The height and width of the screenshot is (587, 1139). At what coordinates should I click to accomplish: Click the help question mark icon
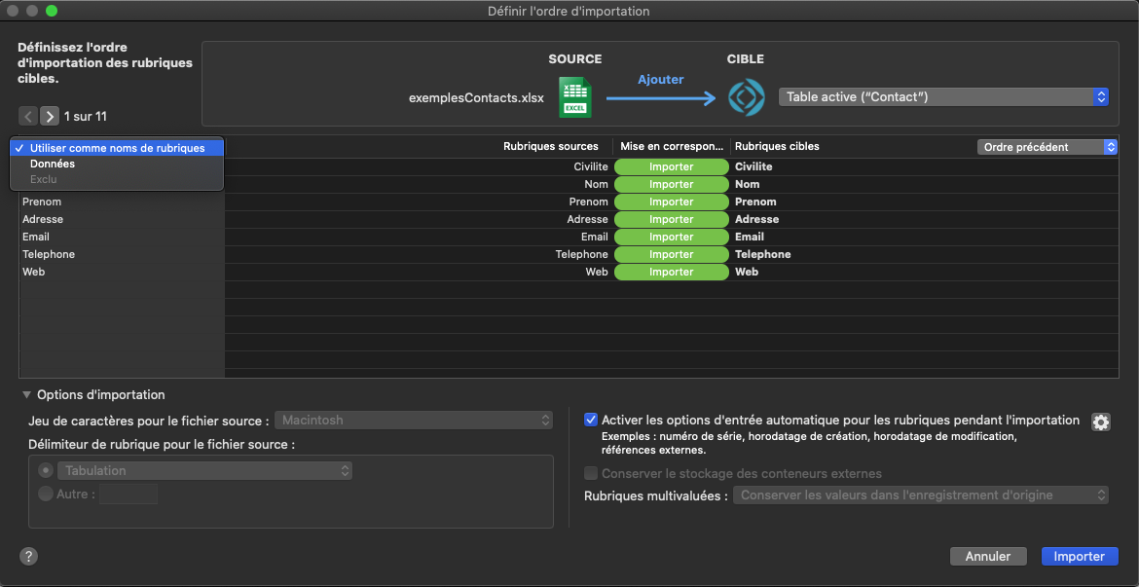28,557
